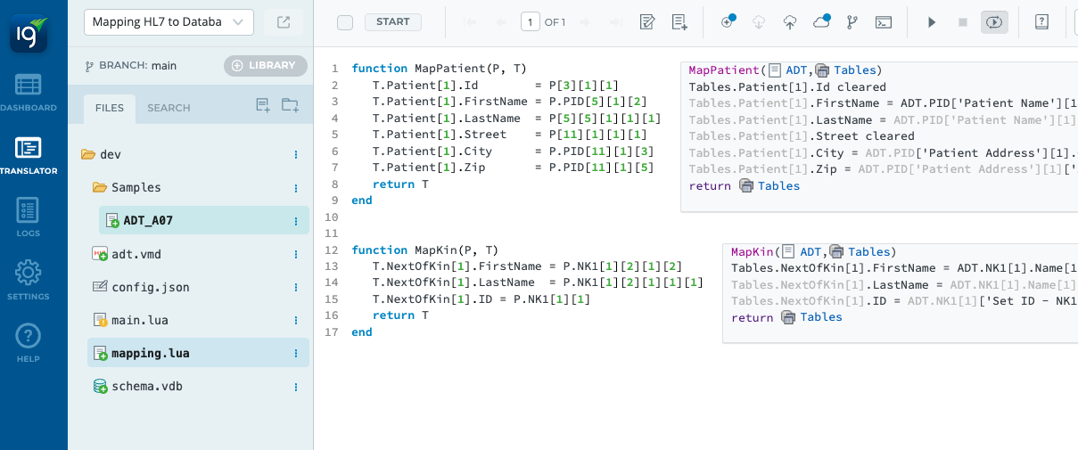The width and height of the screenshot is (1078, 450).
Task: Toggle the auto-run loop play button
Action: click(x=994, y=22)
